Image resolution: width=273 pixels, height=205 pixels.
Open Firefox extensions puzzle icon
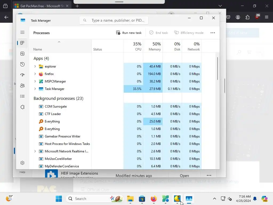247,17
